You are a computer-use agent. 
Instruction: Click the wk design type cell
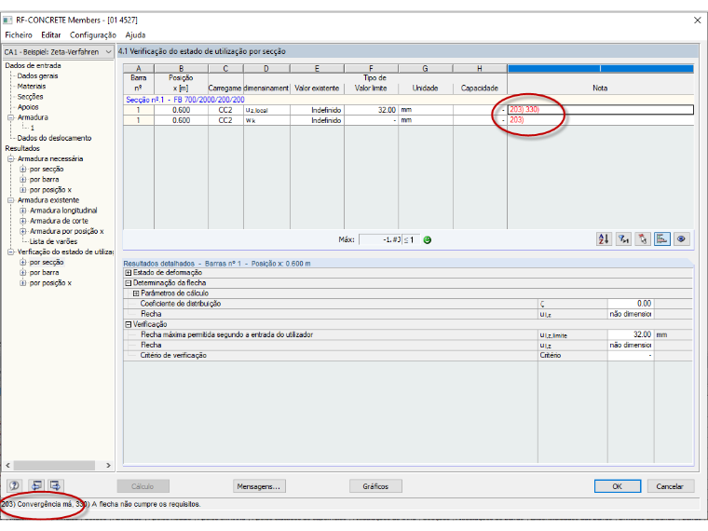266,120
